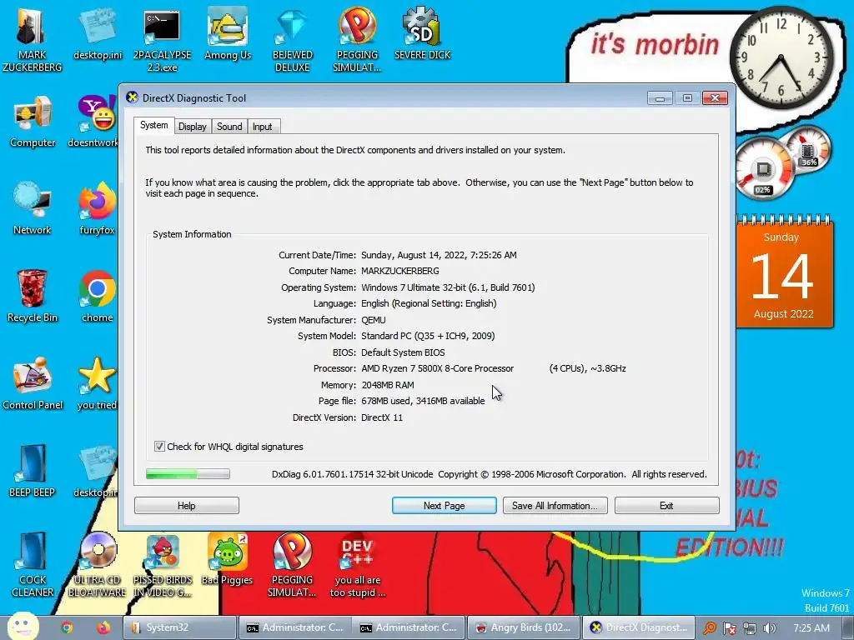Screen dimensions: 854x640
Task: Click the Help button
Action: 186,506
